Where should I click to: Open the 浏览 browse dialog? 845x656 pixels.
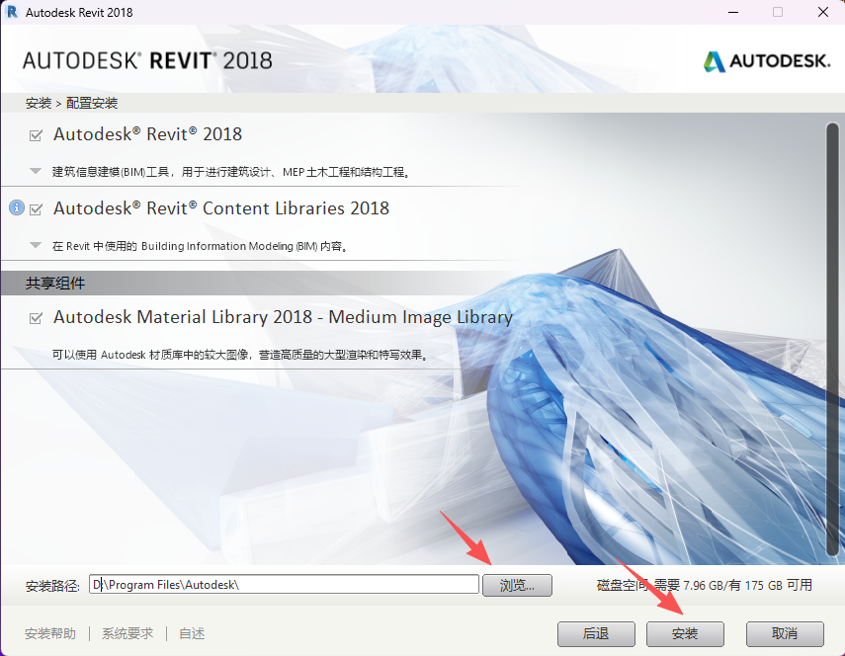coord(518,585)
